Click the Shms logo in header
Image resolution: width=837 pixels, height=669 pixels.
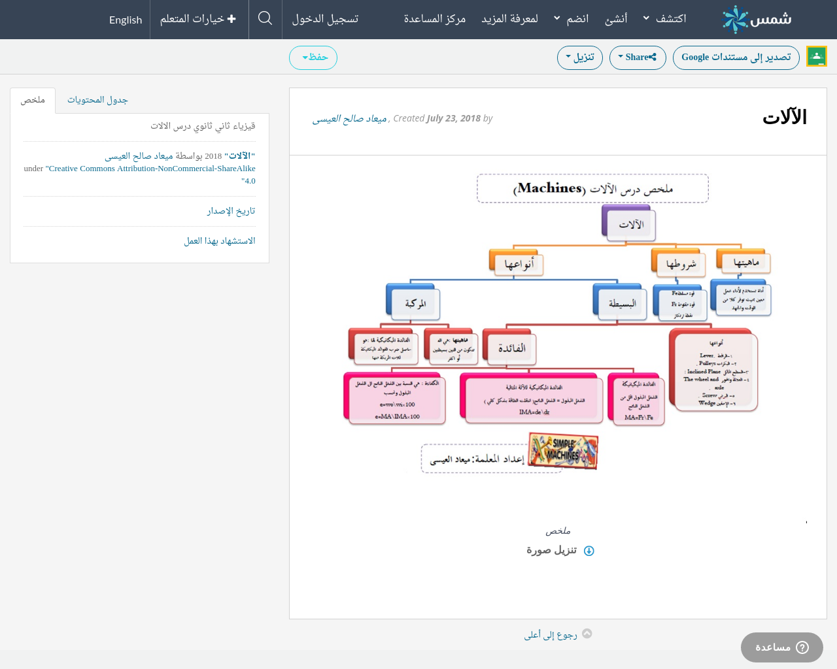coord(757,19)
